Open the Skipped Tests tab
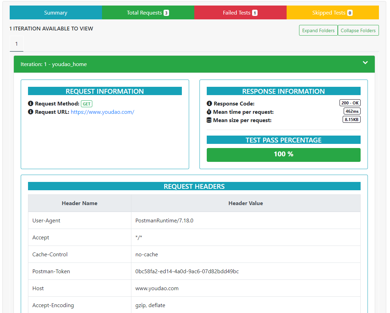 333,13
